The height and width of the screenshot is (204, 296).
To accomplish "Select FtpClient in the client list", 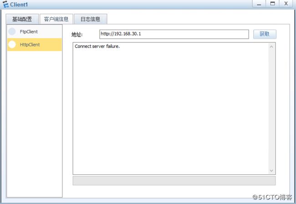I will click(35, 31).
